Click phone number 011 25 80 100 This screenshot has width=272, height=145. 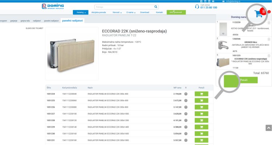209,8
